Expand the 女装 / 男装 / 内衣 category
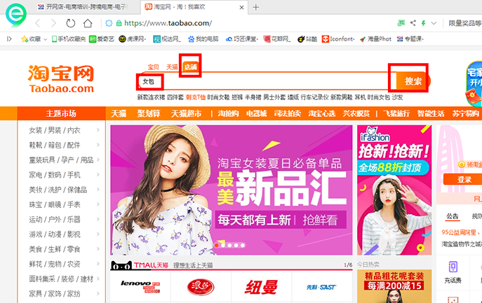 (60, 130)
